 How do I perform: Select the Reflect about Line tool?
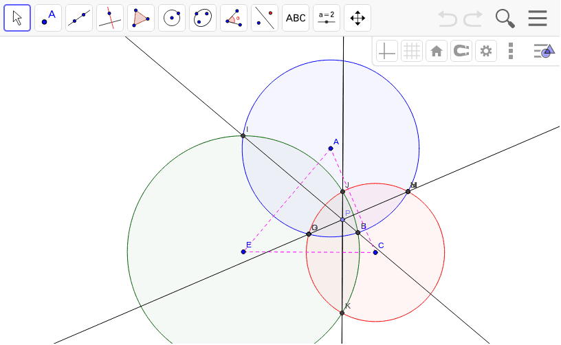[x=265, y=18]
